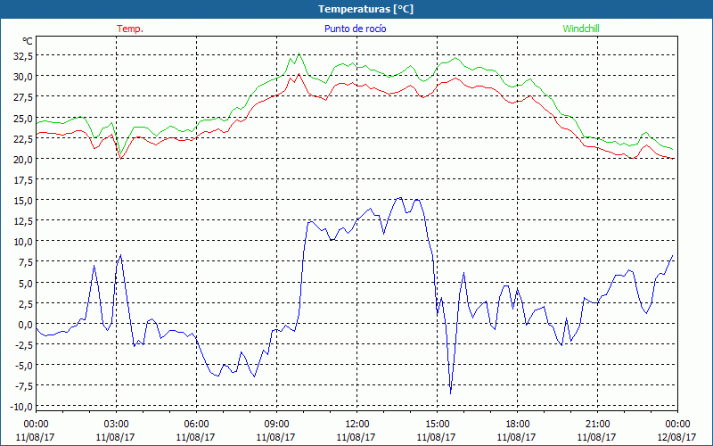The height and width of the screenshot is (446, 713).
Task: Click the 30,0 y-axis value
Action: click(x=23, y=77)
